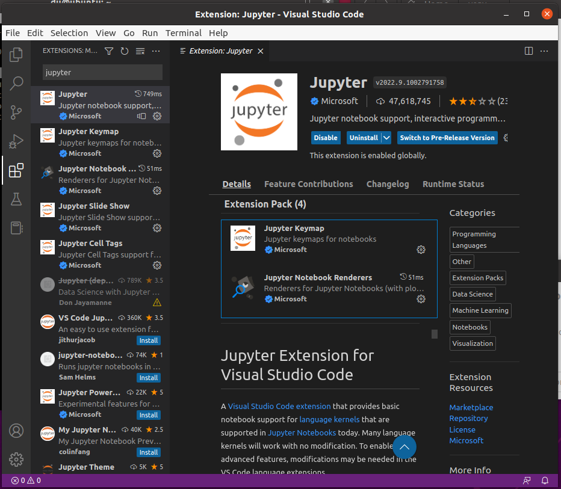561x489 pixels.
Task: Split the editor to the right
Action: tap(528, 51)
